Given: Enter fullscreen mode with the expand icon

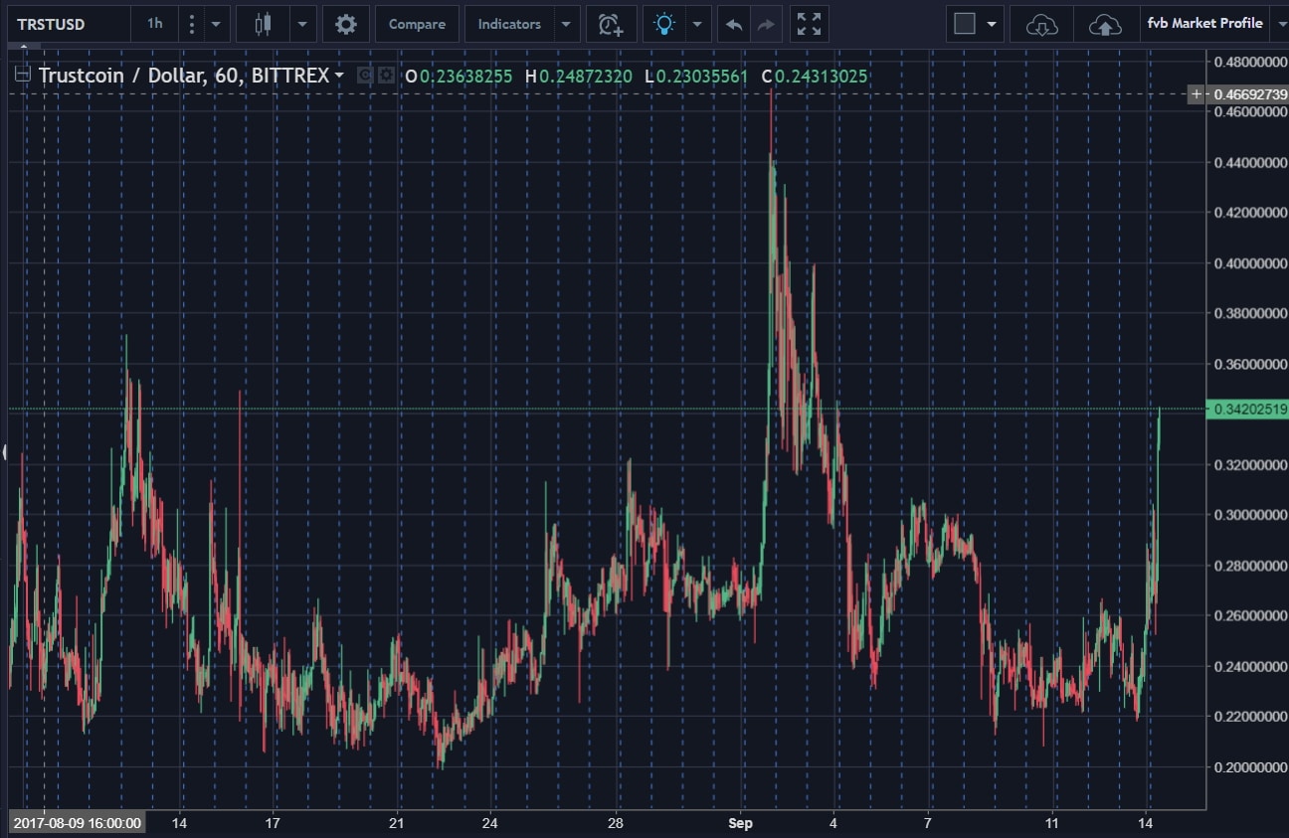Looking at the screenshot, I should pyautogui.click(x=809, y=24).
